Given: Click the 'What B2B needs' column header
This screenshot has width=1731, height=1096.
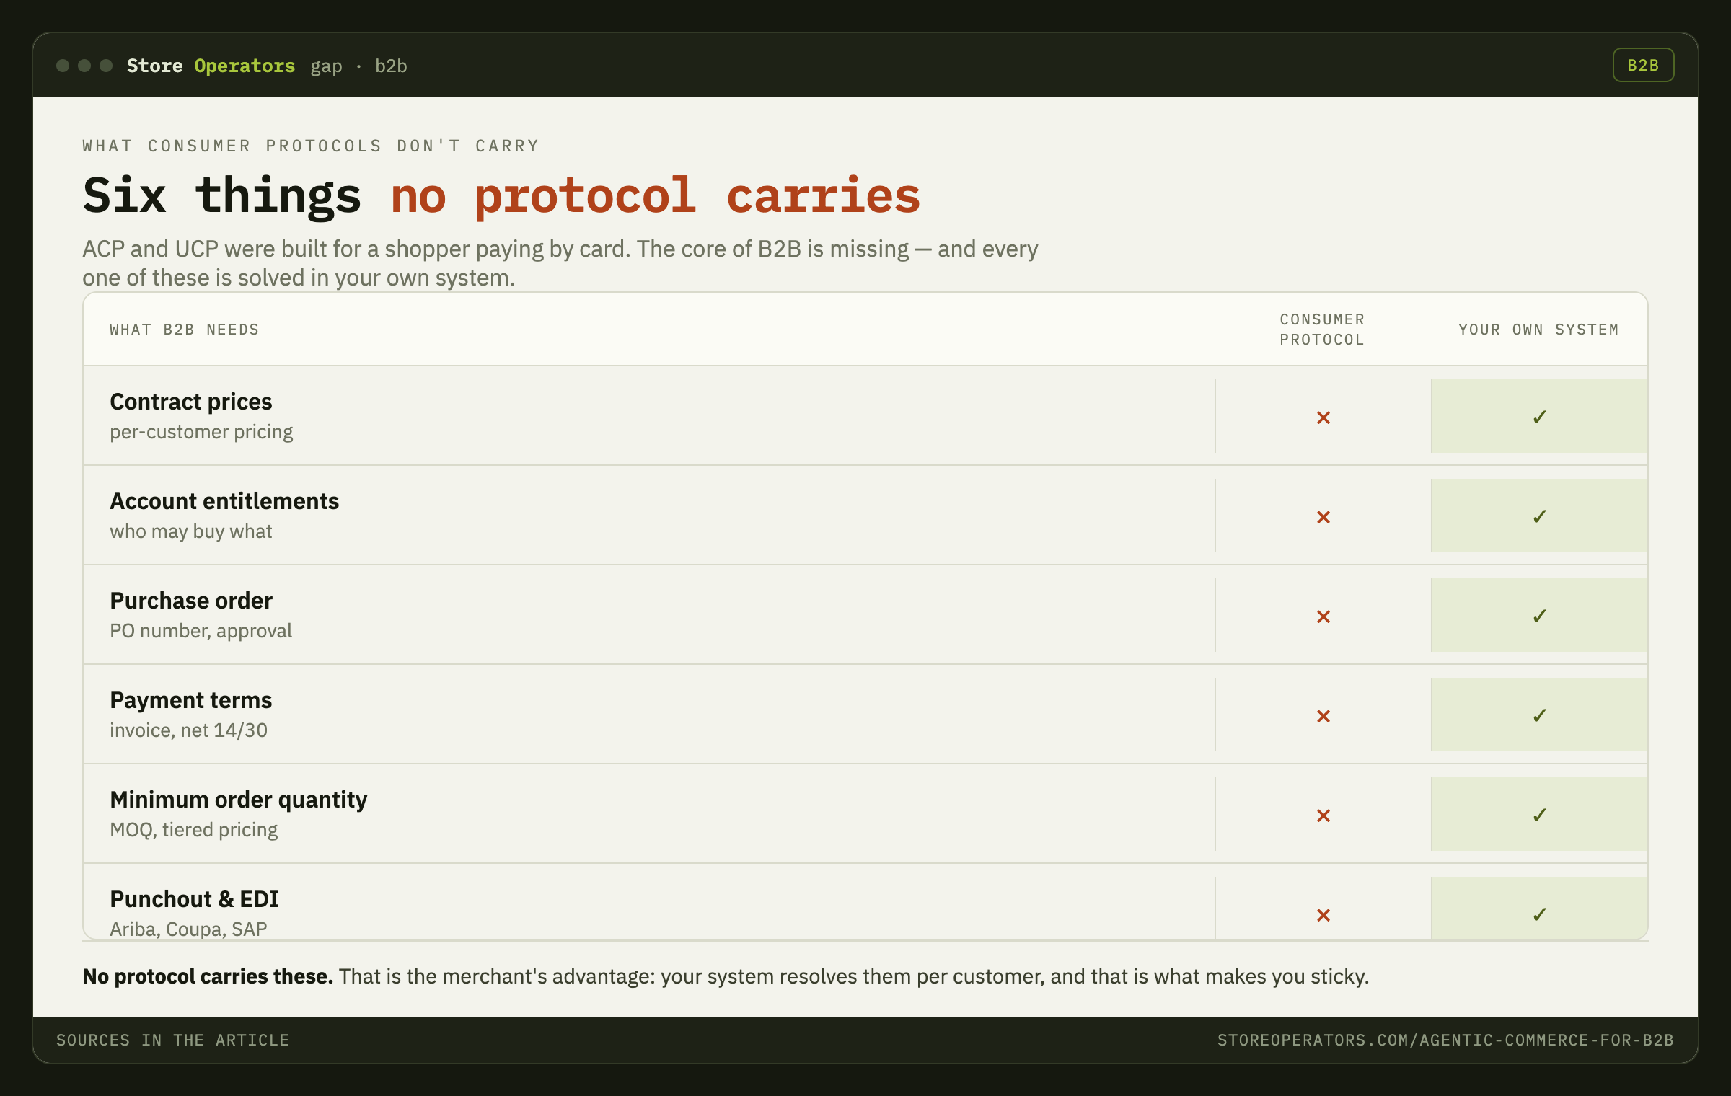Looking at the screenshot, I should click(x=185, y=330).
